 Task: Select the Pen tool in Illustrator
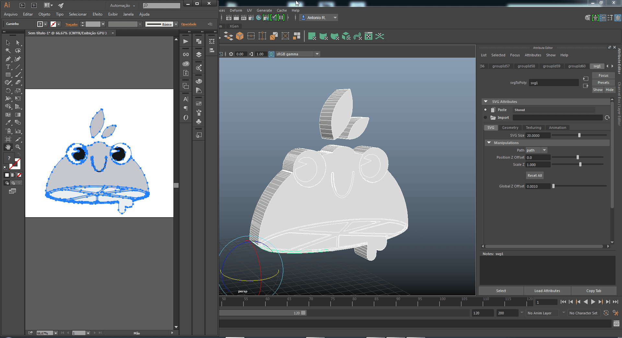(8, 59)
